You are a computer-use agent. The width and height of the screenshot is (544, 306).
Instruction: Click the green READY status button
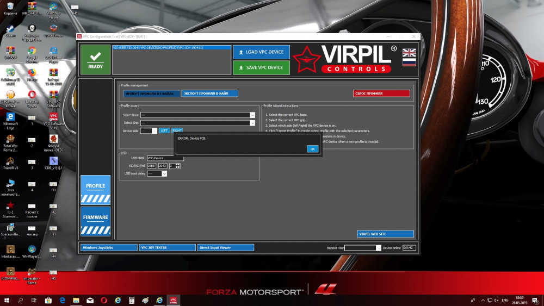pos(95,60)
